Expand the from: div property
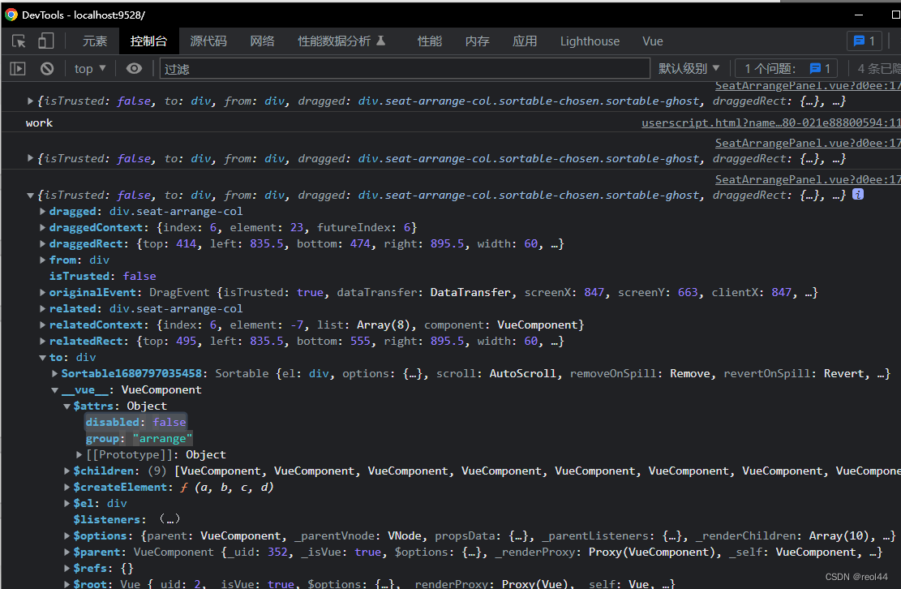Screen dimensions: 901x589 42,260
